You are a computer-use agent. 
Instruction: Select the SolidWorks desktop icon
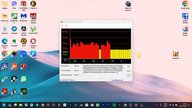(x=23, y=6)
